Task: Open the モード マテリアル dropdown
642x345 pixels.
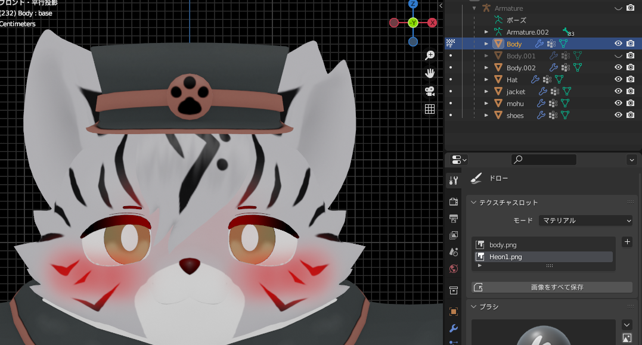Action: pyautogui.click(x=585, y=220)
